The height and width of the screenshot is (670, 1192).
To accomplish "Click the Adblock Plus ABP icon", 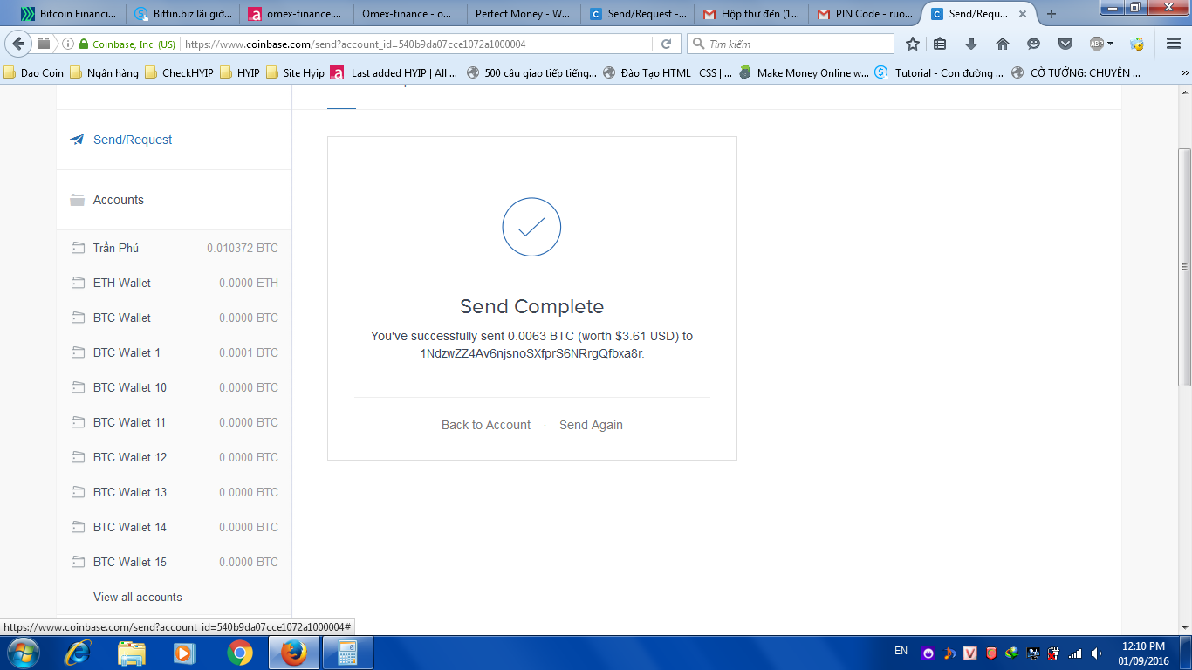I will 1097,44.
